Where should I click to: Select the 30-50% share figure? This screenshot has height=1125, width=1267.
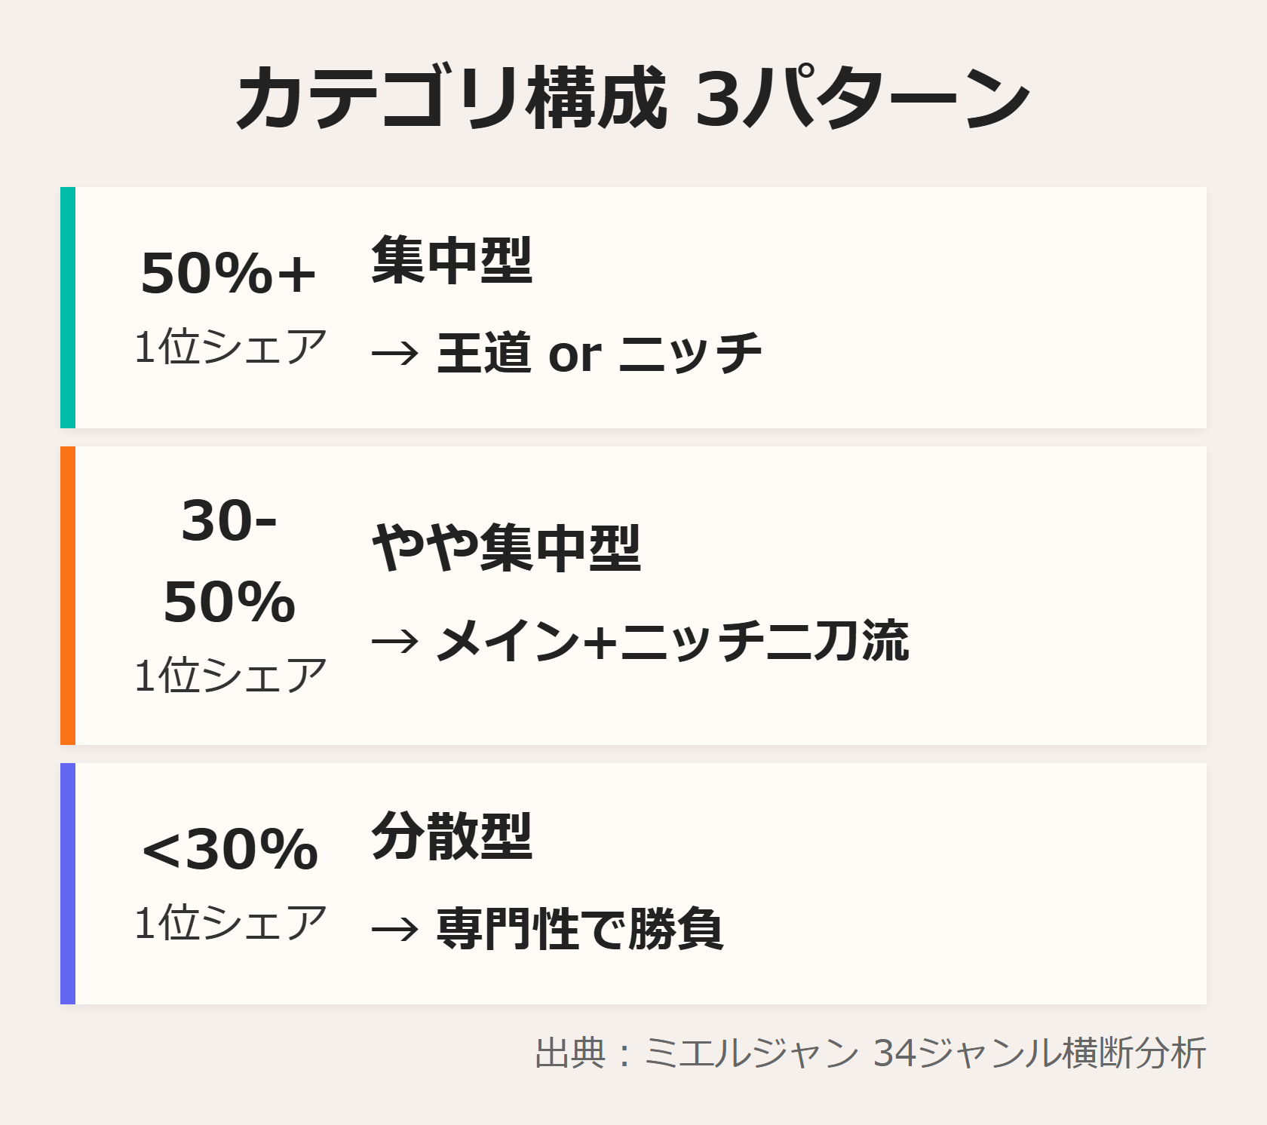tap(229, 562)
